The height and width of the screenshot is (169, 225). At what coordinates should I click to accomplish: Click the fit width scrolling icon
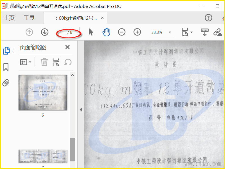pos(185,32)
